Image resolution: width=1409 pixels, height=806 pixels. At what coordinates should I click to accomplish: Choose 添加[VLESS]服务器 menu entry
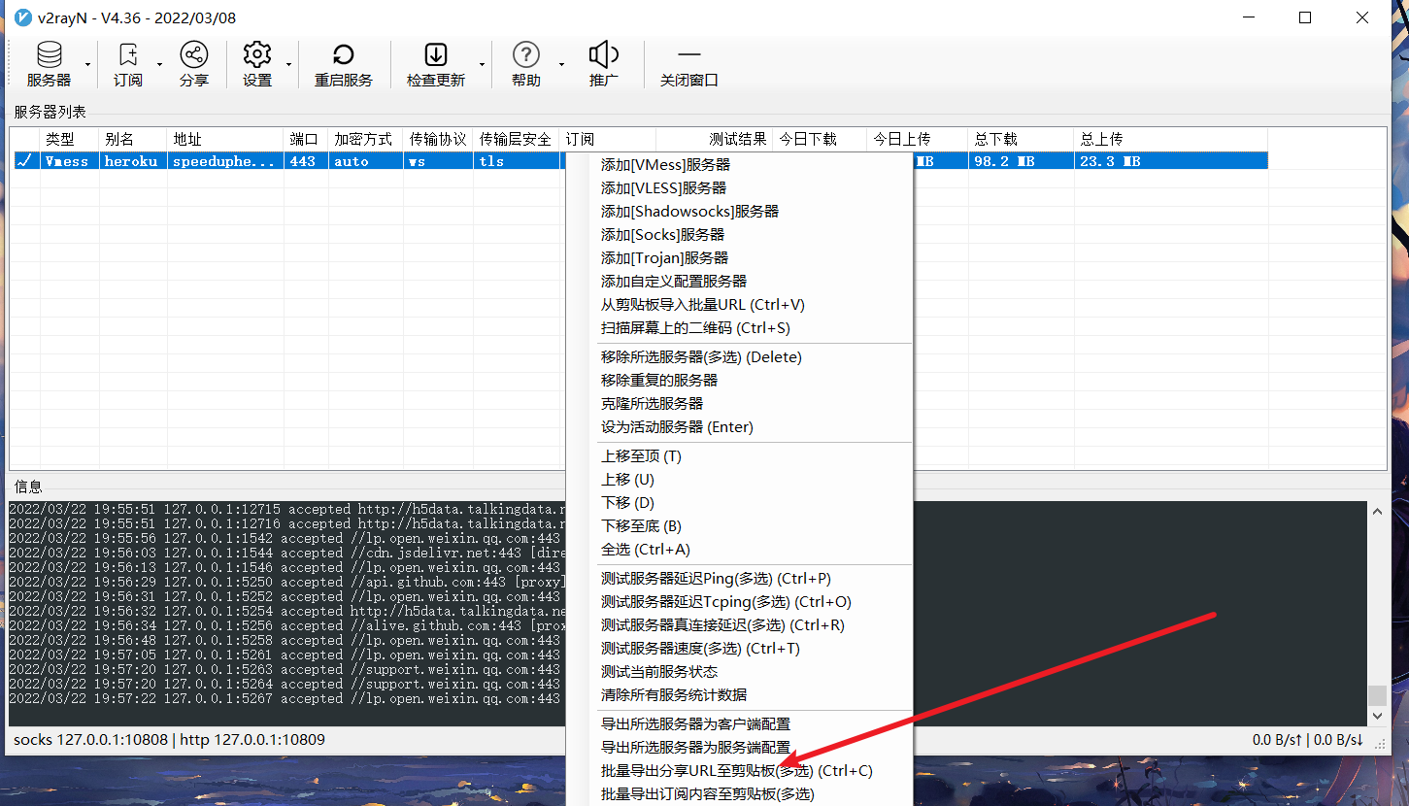point(739,188)
